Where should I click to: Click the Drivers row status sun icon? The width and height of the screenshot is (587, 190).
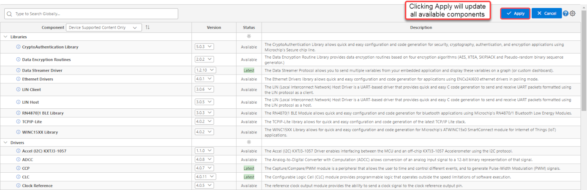[249, 142]
